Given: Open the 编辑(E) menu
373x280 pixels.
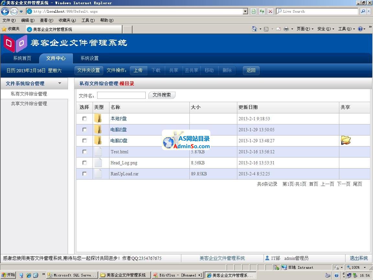Looking at the screenshot, I should pyautogui.click(x=28, y=20).
